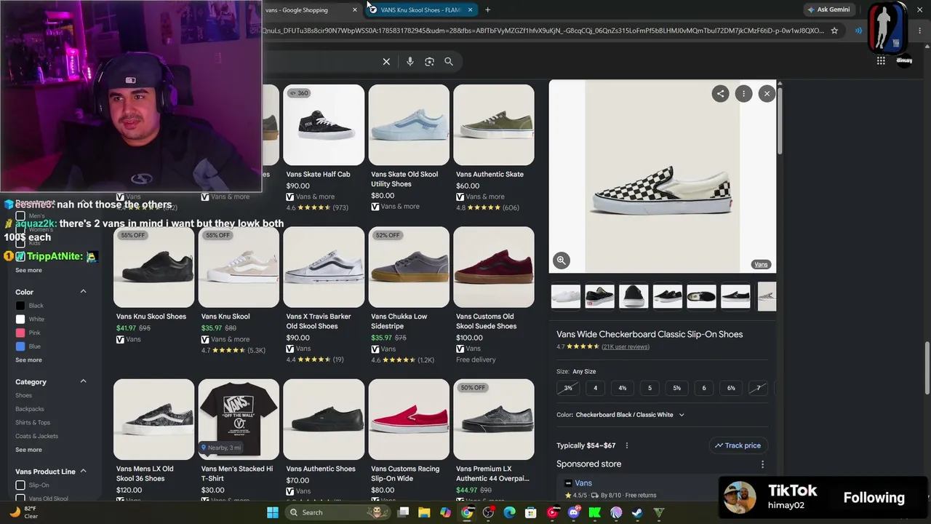
Task: Open the Vans Customs Old Skool Suede listing
Action: 494,295
